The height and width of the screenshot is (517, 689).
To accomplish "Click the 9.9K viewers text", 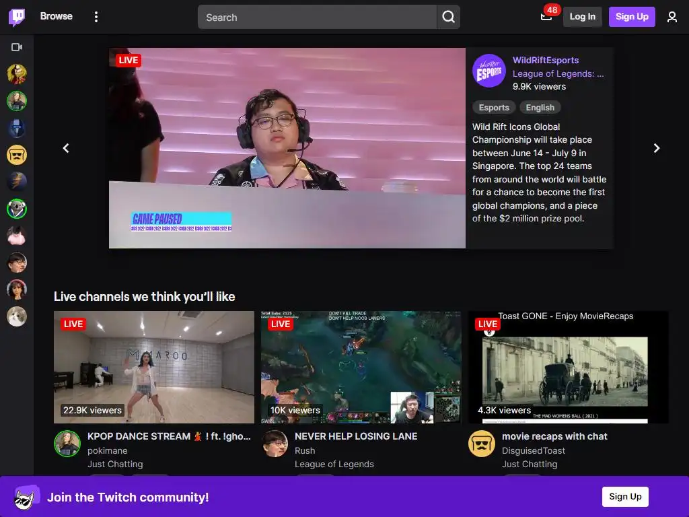I will [539, 87].
